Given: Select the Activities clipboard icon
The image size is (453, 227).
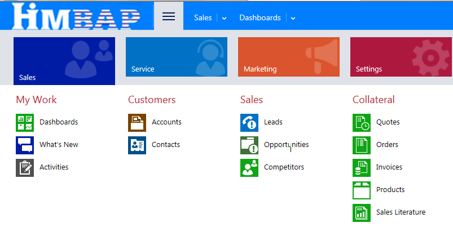Looking at the screenshot, I should pos(25,167).
